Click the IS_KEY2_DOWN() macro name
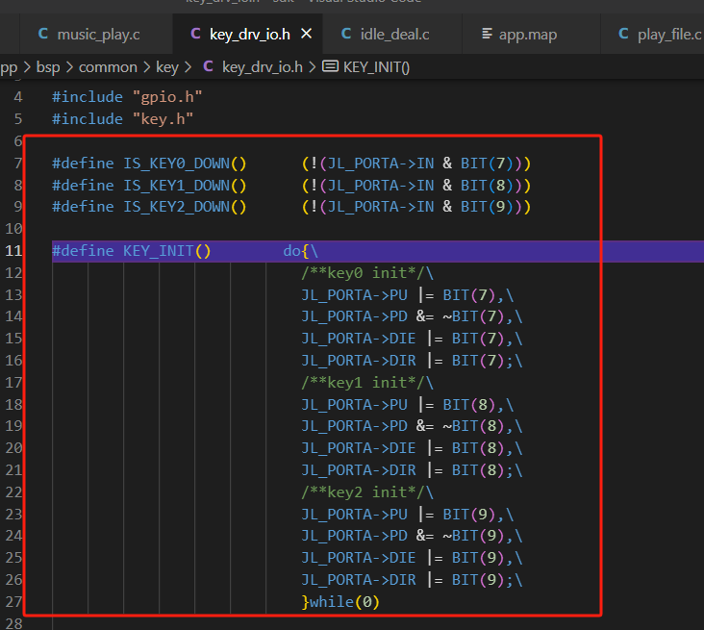 185,207
